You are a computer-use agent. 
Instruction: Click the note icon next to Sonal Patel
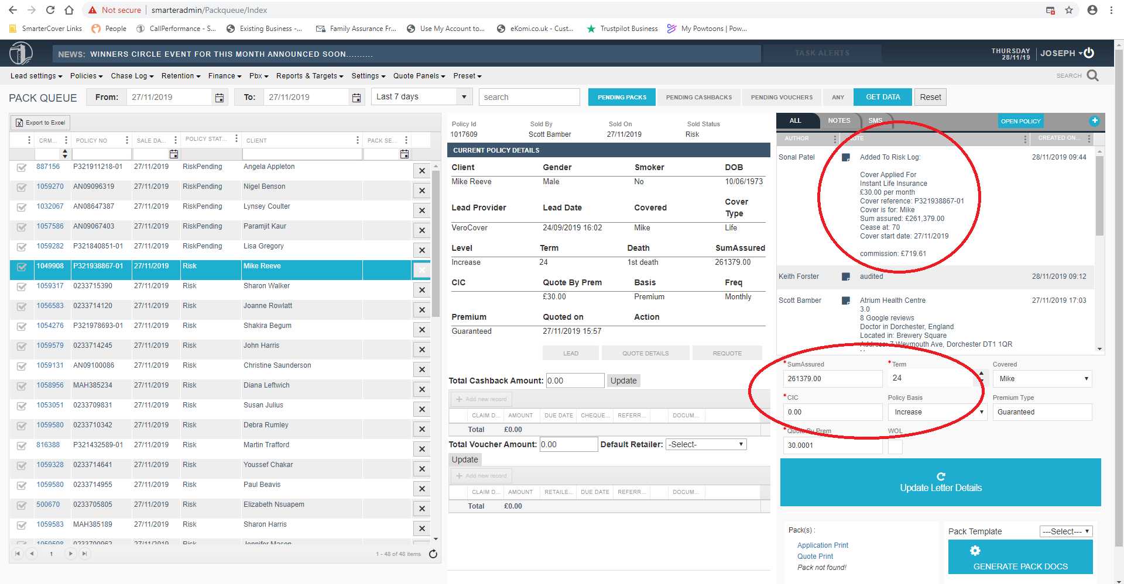coord(845,157)
